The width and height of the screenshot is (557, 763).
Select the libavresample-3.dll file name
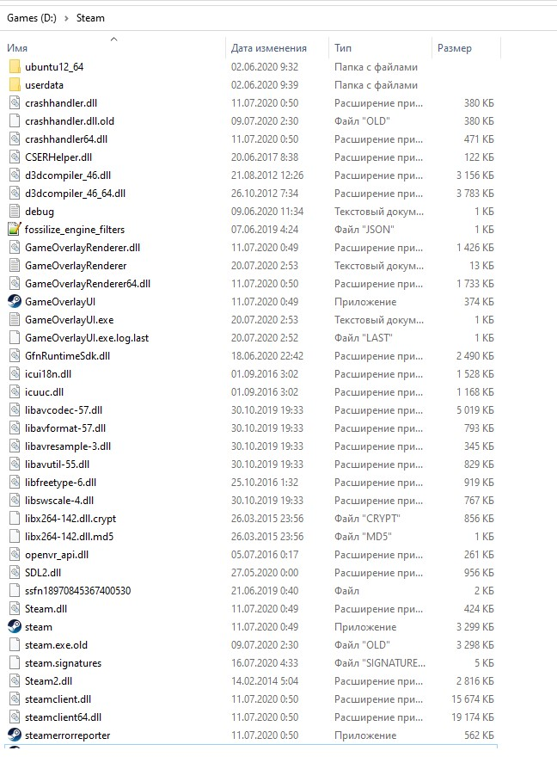[68, 446]
